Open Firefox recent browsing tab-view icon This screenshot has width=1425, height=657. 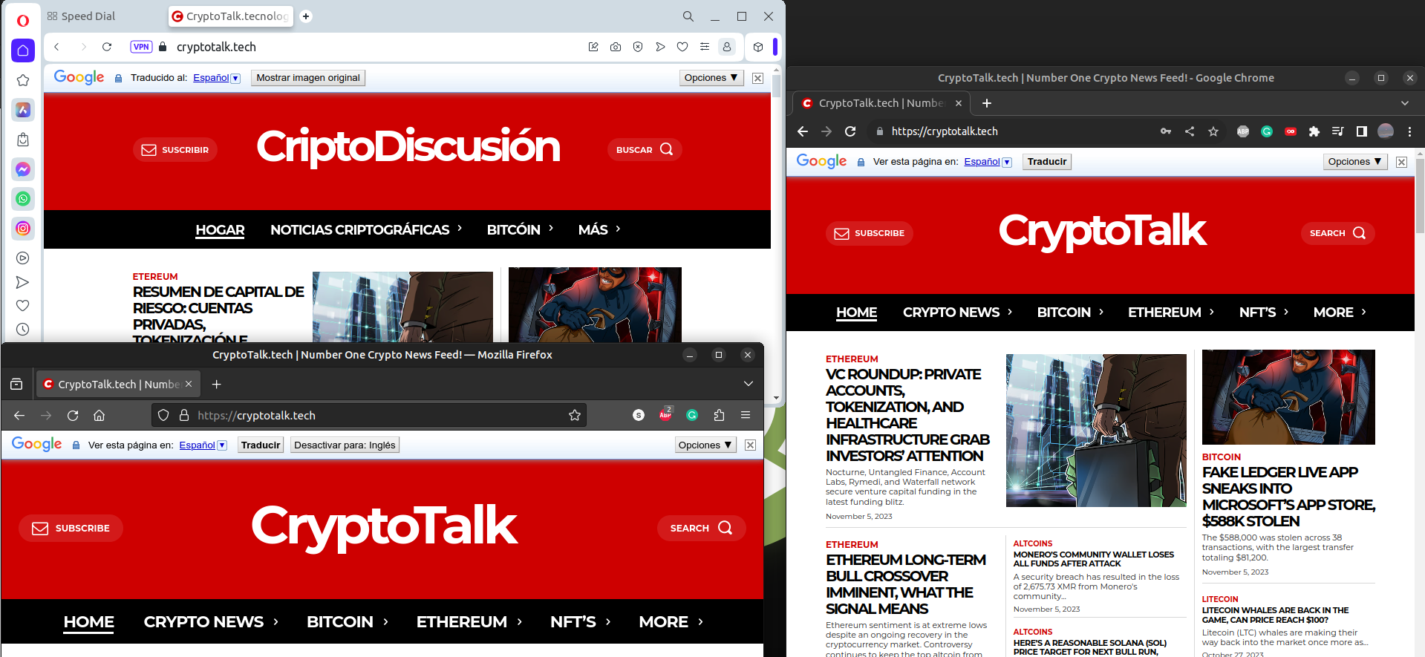click(16, 384)
